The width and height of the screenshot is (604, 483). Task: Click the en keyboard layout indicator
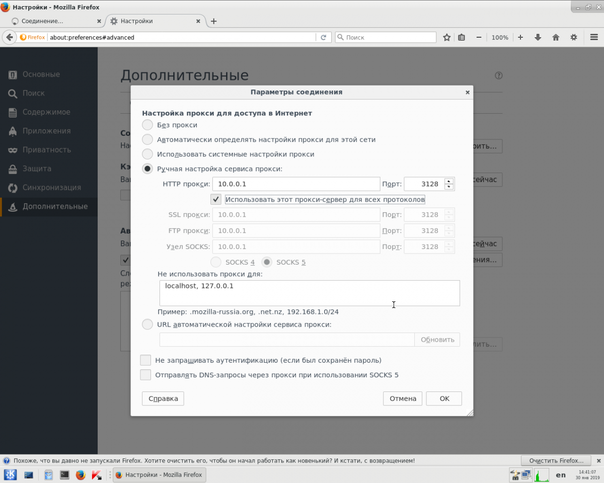click(x=561, y=474)
